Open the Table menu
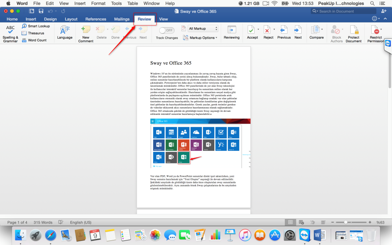 (132, 3)
